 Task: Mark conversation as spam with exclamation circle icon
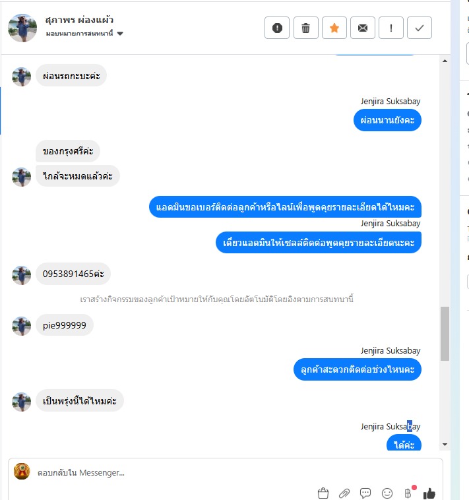click(277, 28)
